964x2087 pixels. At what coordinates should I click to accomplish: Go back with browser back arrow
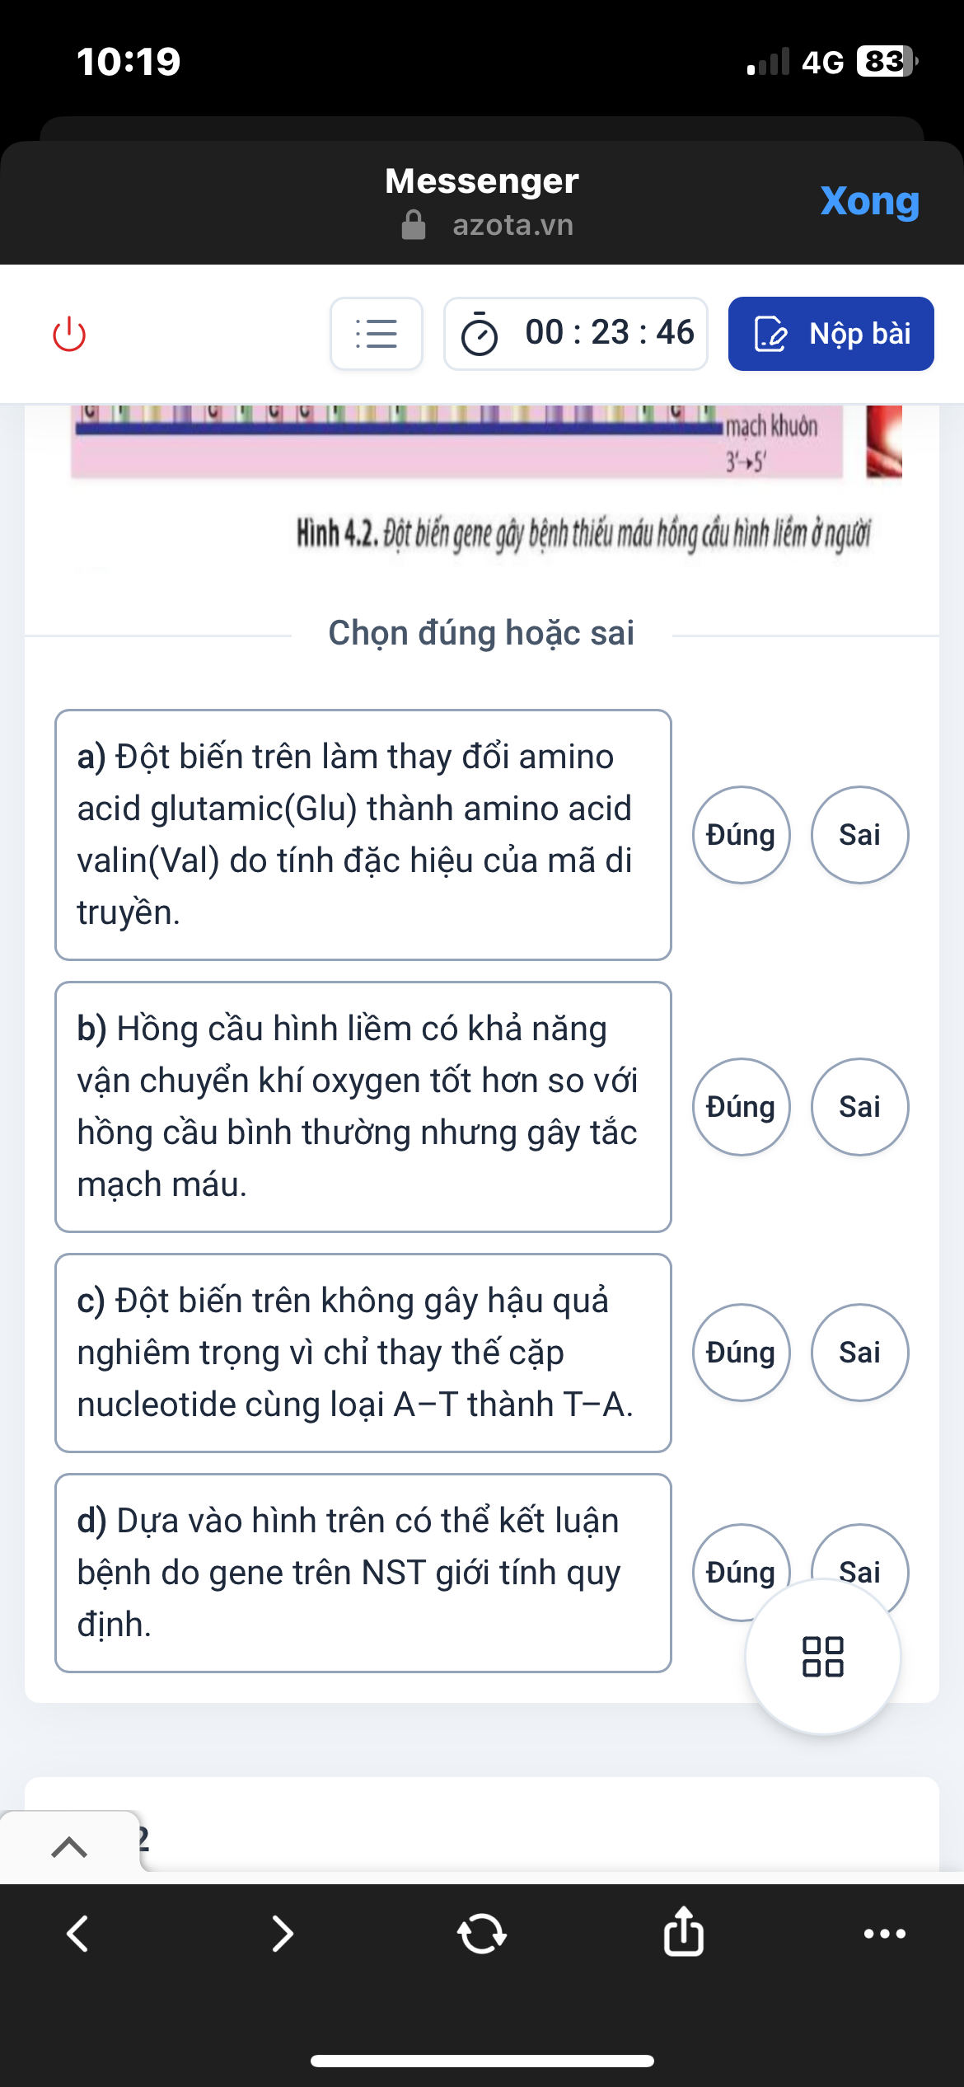click(x=77, y=1934)
